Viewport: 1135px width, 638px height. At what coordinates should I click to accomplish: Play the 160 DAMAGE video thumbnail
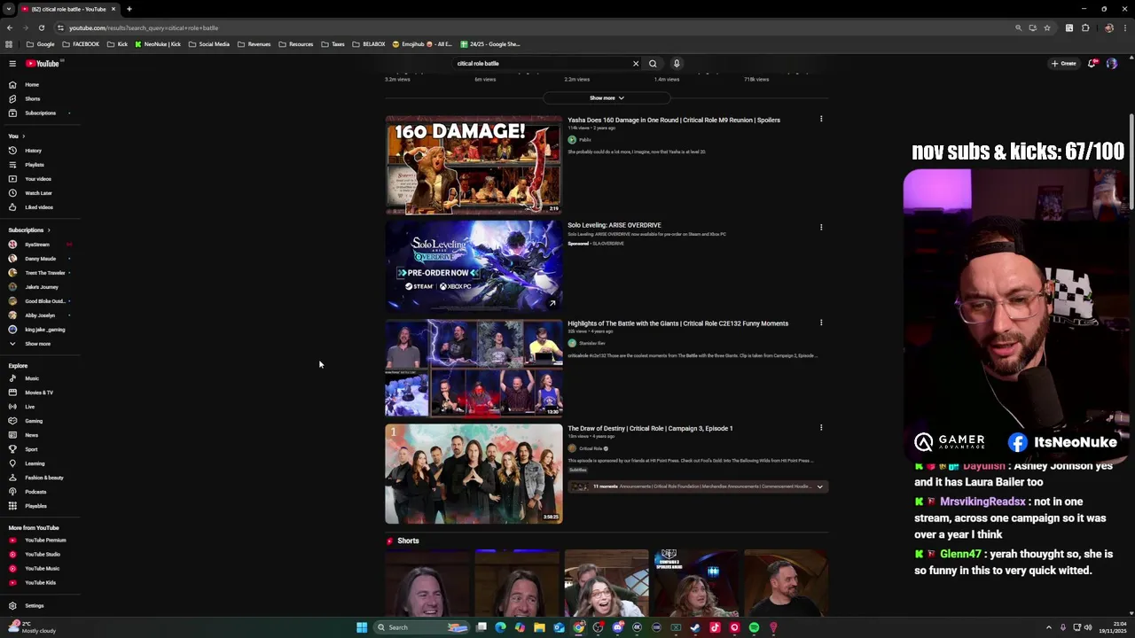pos(474,165)
